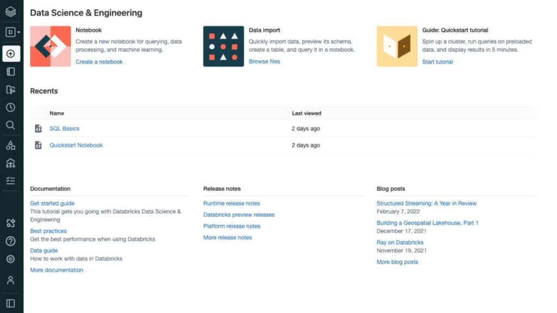The width and height of the screenshot is (557, 313).
Task: Open the Compute clusters icon in sidebar
Action: (11, 163)
